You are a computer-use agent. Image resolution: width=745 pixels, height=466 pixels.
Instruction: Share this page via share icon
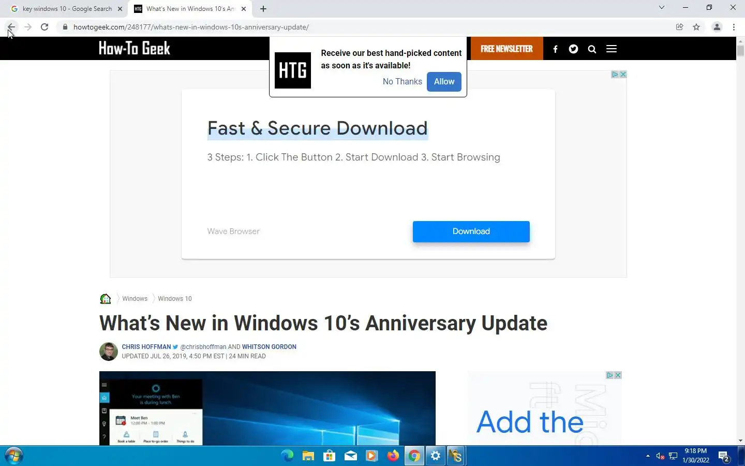(x=680, y=27)
